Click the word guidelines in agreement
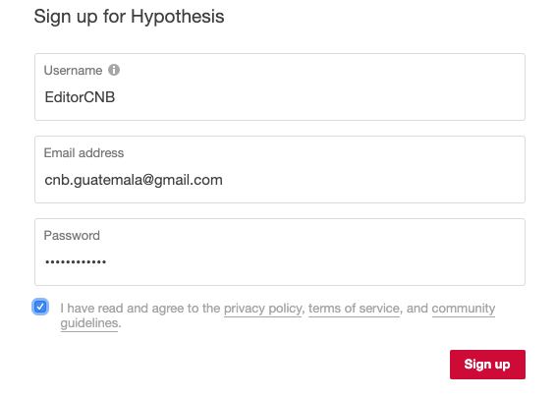This screenshot has height=398, width=556. click(89, 323)
